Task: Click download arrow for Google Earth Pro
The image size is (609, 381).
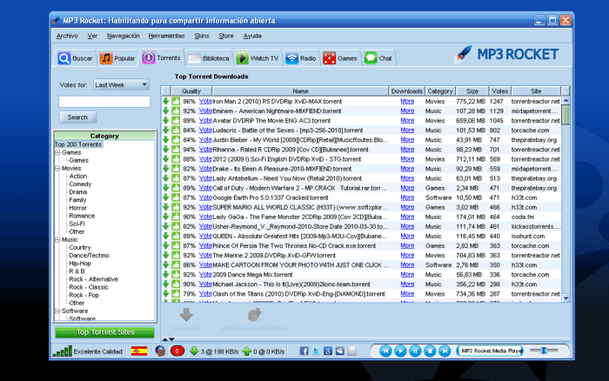Action: pos(166,197)
